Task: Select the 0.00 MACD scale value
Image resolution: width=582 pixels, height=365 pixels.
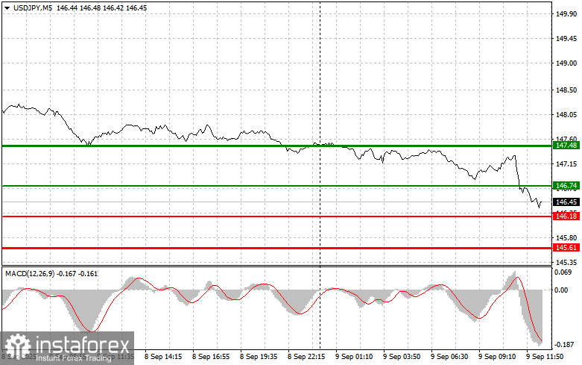Action: [561, 290]
